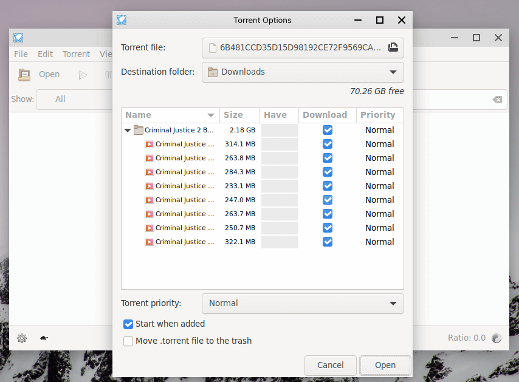The height and width of the screenshot is (382, 519).
Task: Open the Torrent menu in main window
Action: [76, 54]
